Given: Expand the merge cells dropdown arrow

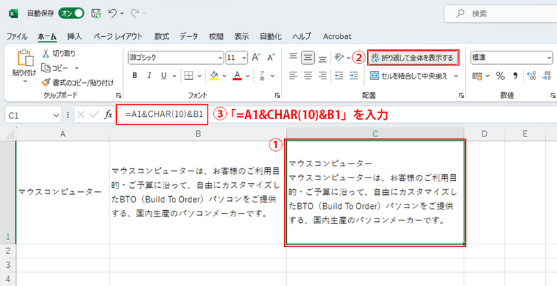Looking at the screenshot, I should pos(456,76).
